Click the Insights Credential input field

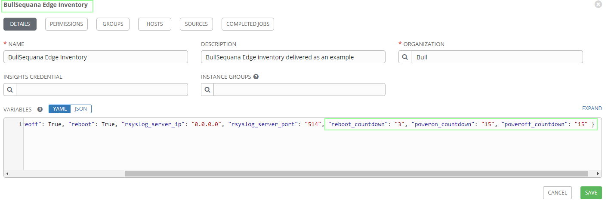point(102,90)
